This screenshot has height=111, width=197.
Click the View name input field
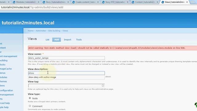coord(66,58)
